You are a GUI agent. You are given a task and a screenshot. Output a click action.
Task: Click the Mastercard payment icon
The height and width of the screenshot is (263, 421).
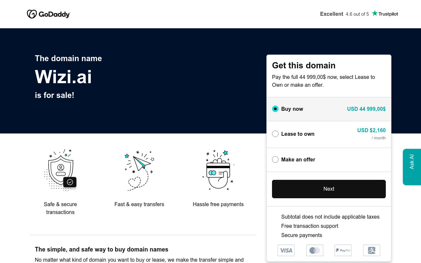(315, 250)
